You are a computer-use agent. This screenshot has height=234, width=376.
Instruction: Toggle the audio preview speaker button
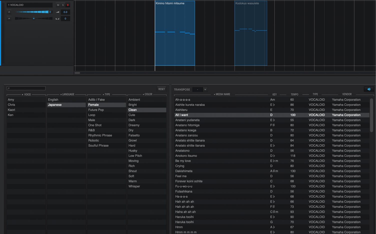[x=369, y=89]
